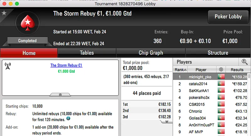251x136 pixels.
Task: Open the Structure tab
Action: point(218,53)
